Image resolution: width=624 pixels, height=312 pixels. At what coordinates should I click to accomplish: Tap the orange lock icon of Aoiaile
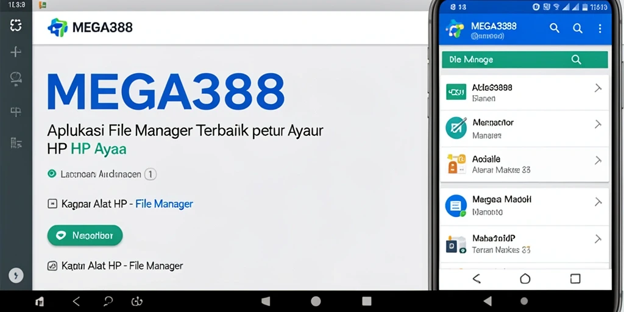pos(456,163)
